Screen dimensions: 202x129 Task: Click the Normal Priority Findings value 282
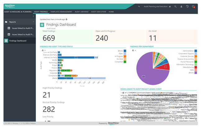[x=49, y=109]
